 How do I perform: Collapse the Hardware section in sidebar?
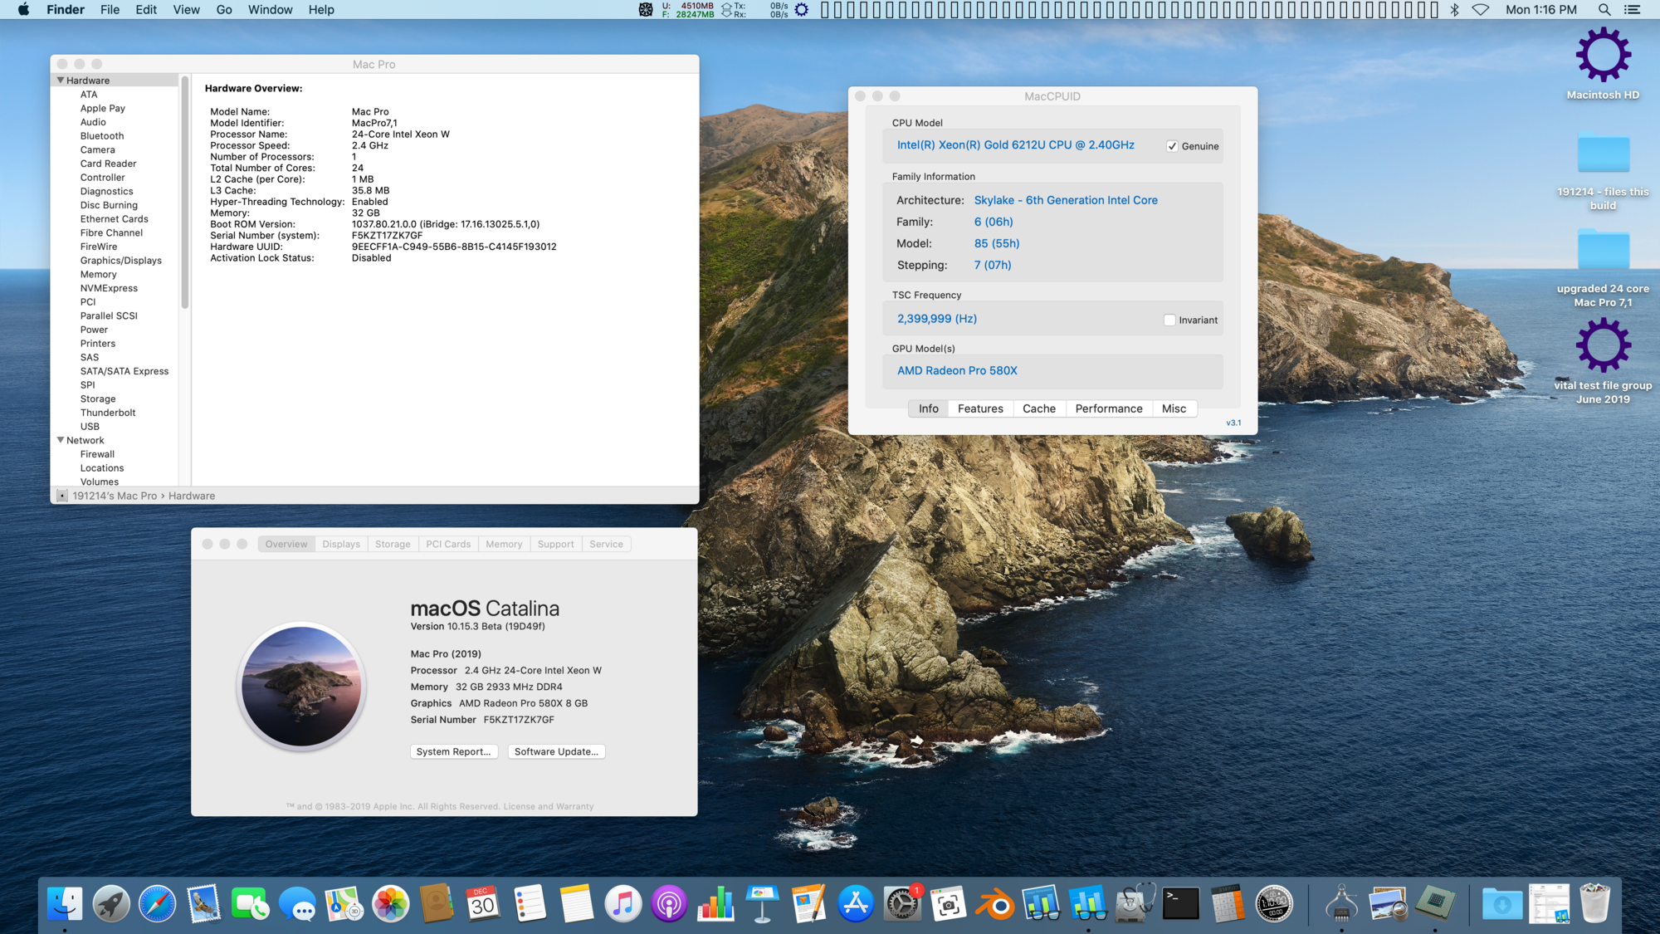click(x=61, y=81)
